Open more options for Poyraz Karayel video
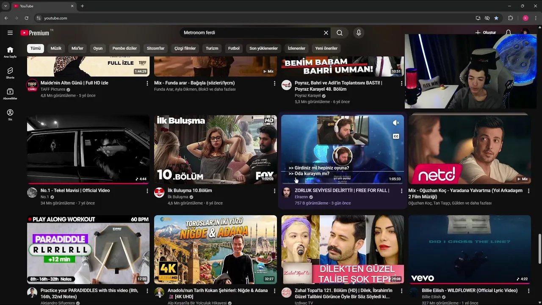The width and height of the screenshot is (542, 305). [401, 83]
